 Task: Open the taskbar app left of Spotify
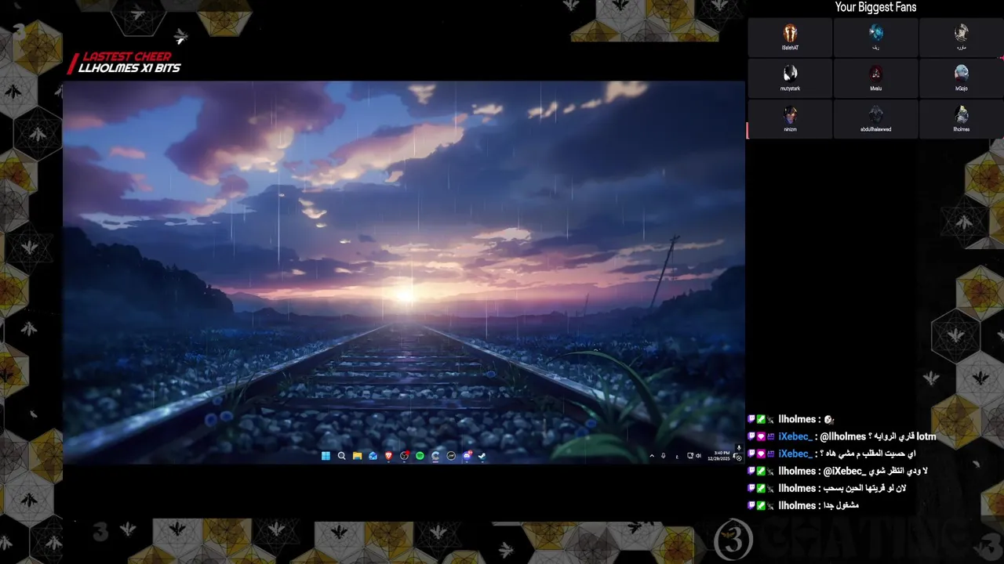404,456
